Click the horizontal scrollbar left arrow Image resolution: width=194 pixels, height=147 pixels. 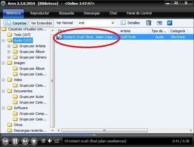59,130
